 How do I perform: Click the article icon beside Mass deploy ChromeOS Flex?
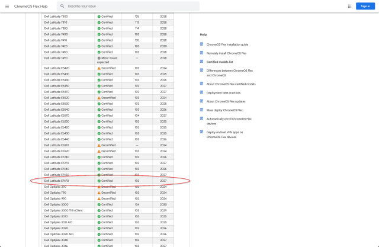point(201,110)
